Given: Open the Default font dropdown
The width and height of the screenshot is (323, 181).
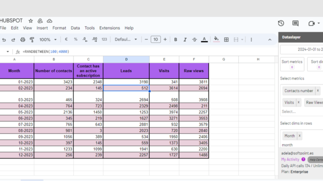Looking at the screenshot, I should coord(126,40).
